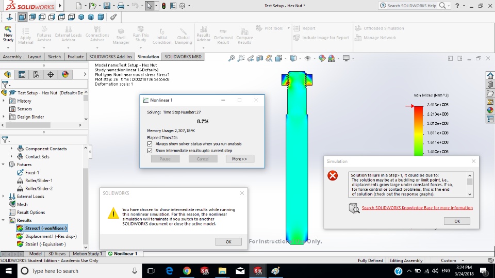Viewport: 495px width, 278px height.
Task: Open New Study dropdown arrow
Action: pos(8,48)
